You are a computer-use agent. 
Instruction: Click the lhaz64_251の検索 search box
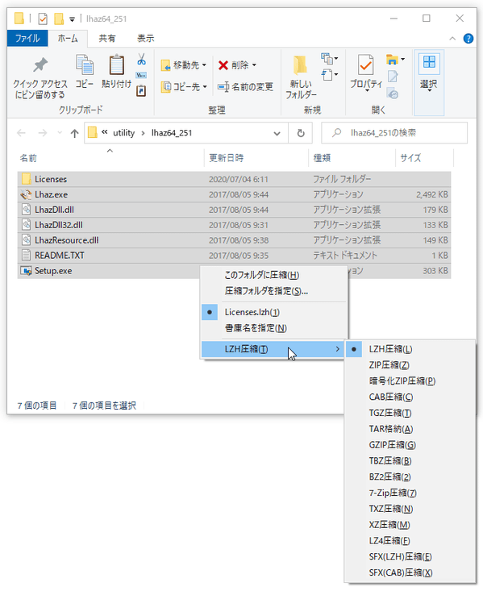[x=394, y=133]
